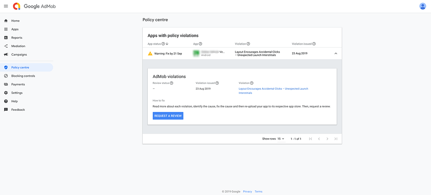The height and width of the screenshot is (195, 431).
Task: Click the '23 Aug 2019' date in table row
Action: click(x=299, y=53)
